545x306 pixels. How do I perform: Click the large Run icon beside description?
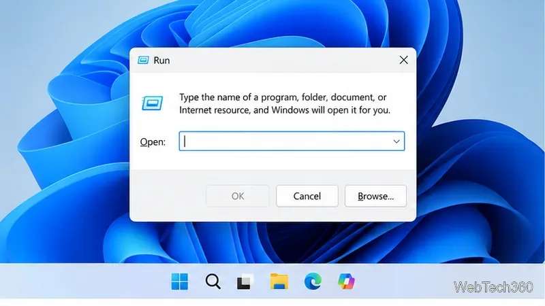(x=152, y=103)
